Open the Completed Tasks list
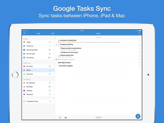Viewport: 164px width, 123px height. click(39, 101)
